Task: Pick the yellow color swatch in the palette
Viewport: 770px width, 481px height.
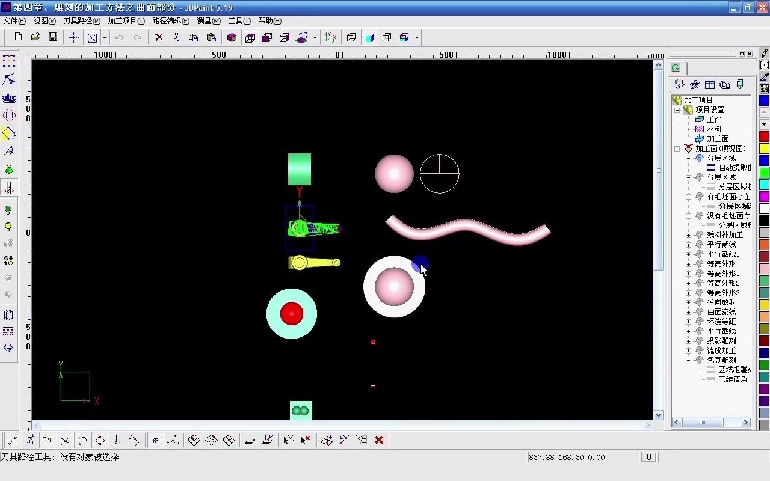Action: tap(764, 149)
